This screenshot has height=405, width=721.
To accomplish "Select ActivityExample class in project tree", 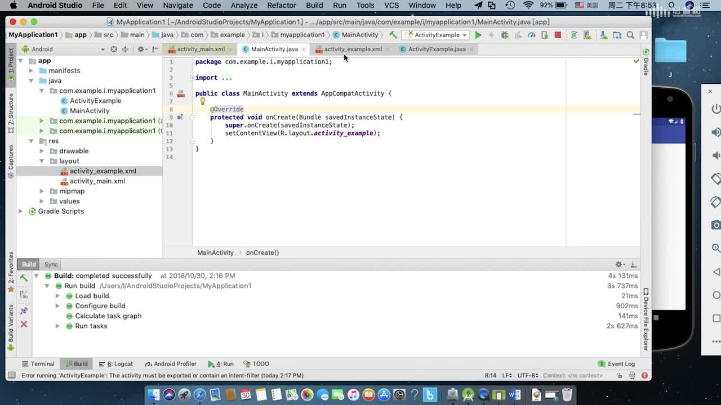I will 95,101.
